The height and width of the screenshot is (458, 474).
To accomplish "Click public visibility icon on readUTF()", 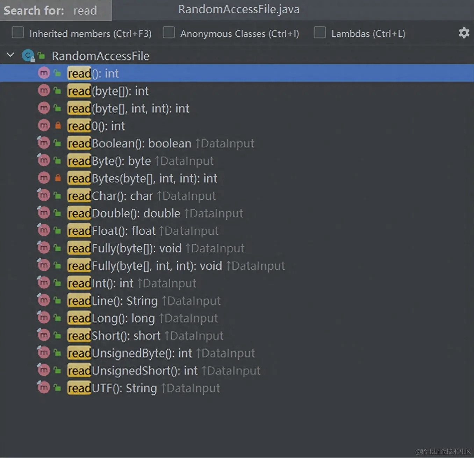I will [57, 388].
